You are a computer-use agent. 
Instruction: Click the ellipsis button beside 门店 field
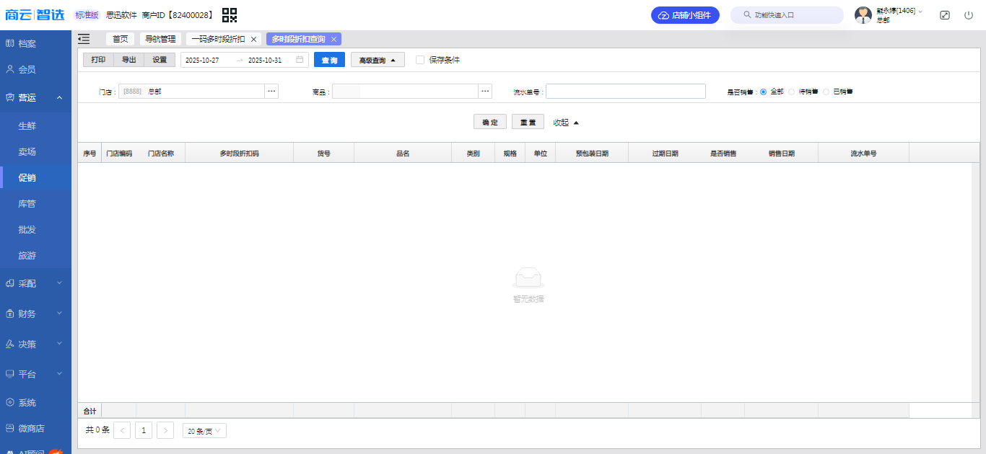click(271, 92)
